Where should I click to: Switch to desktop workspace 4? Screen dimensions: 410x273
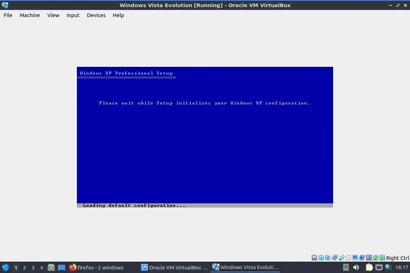pos(41,268)
